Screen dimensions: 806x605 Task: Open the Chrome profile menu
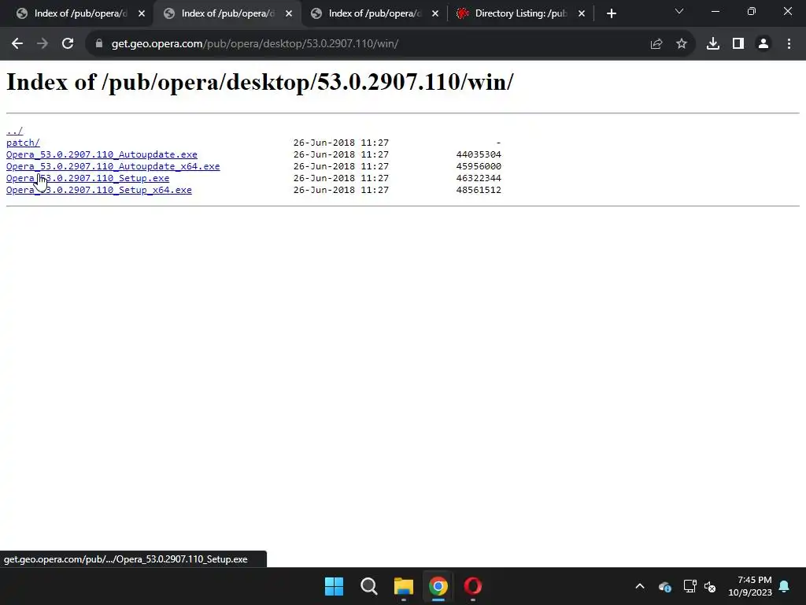(763, 44)
